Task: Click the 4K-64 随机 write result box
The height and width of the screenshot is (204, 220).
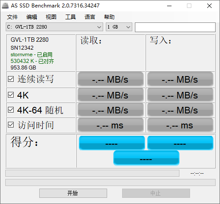Action: pyautogui.click(x=180, y=110)
